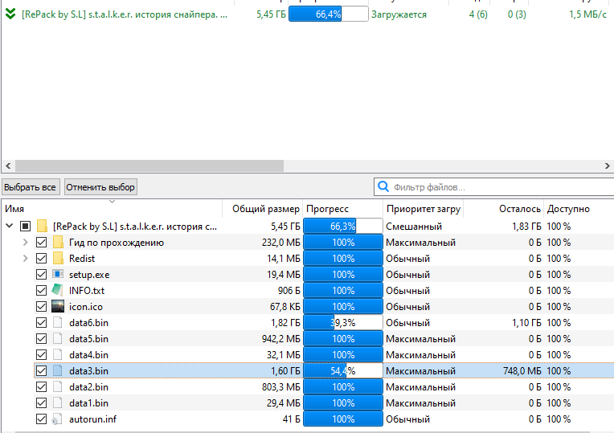
Task: Click the data1.bin file icon
Action: (x=58, y=402)
